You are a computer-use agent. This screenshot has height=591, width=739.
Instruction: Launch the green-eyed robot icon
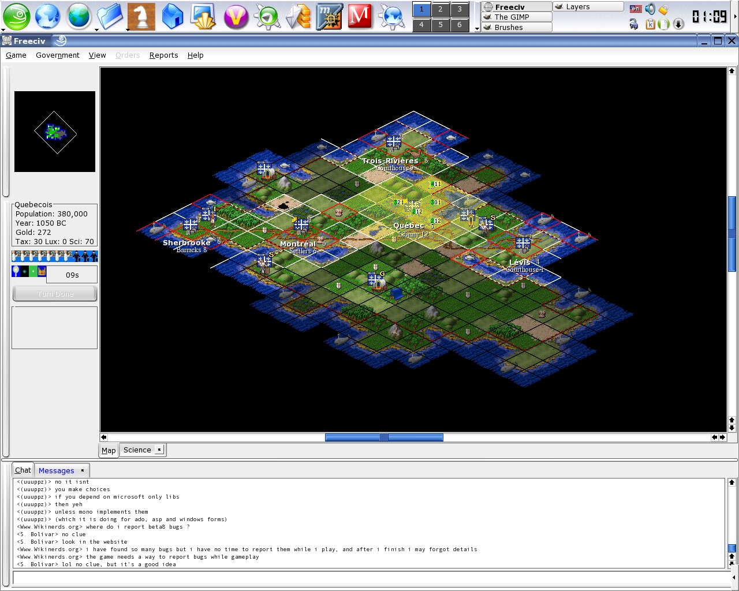coord(267,16)
